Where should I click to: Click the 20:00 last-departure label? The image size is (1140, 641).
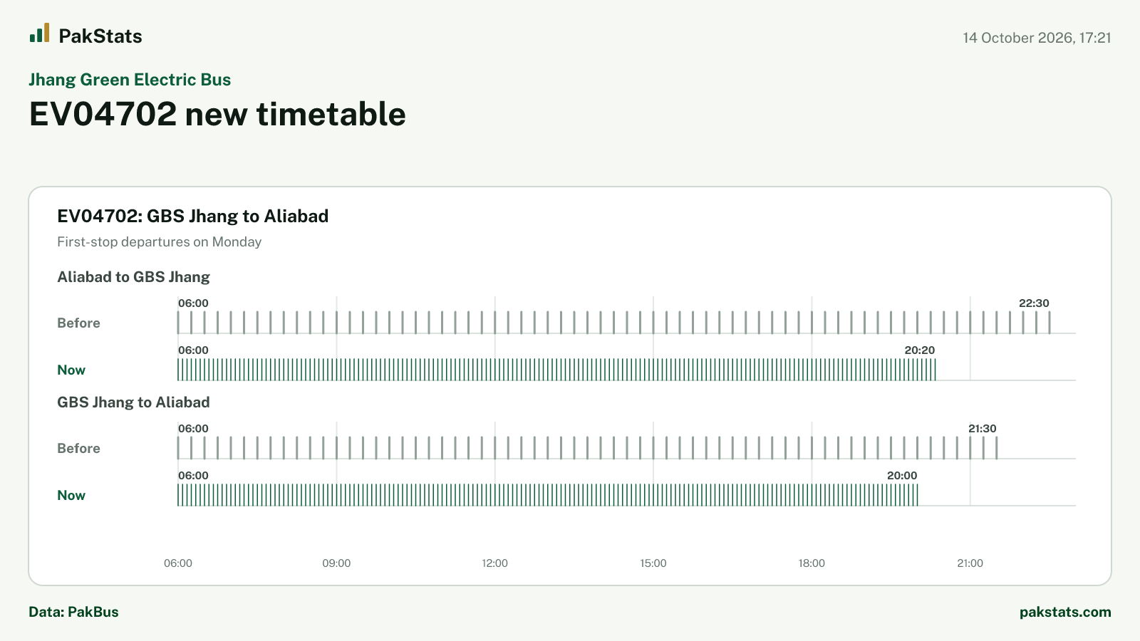coord(902,476)
